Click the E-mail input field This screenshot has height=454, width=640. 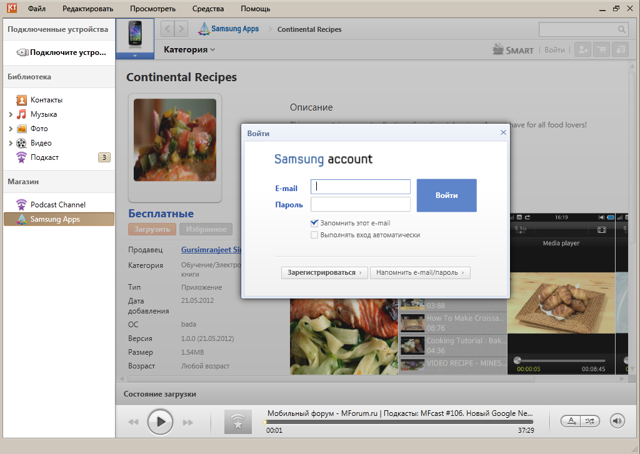pos(361,187)
